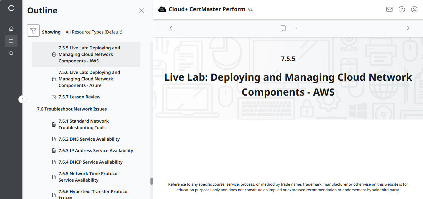Click the Cloud+ CertMaster Perform cloud logo

coord(162,9)
